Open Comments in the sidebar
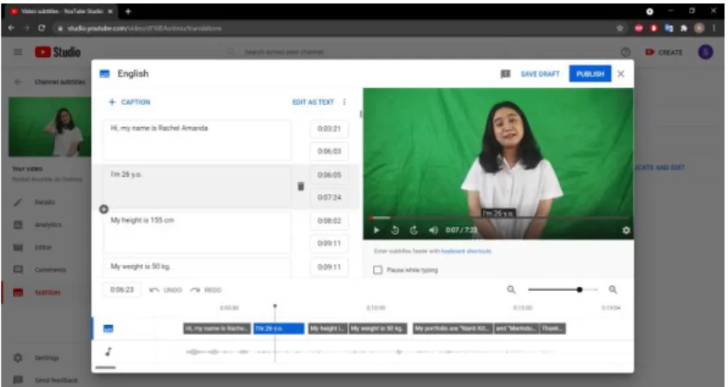 click(x=50, y=270)
